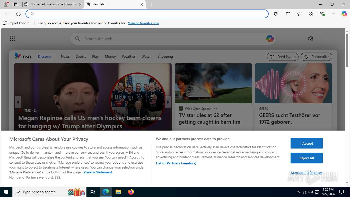Open the Collections icon
Image resolution: width=350 pixels, height=197 pixels.
click(311, 14)
